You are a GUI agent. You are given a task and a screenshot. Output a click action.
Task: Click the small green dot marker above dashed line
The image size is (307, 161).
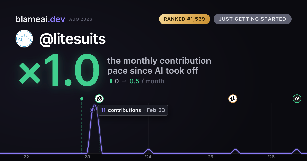[x=82, y=99]
